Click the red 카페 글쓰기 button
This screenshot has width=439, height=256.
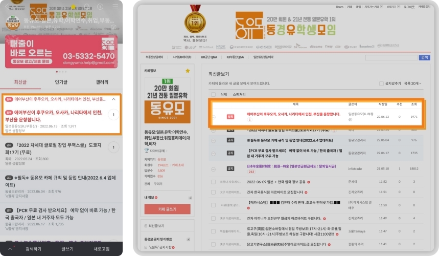168,209
